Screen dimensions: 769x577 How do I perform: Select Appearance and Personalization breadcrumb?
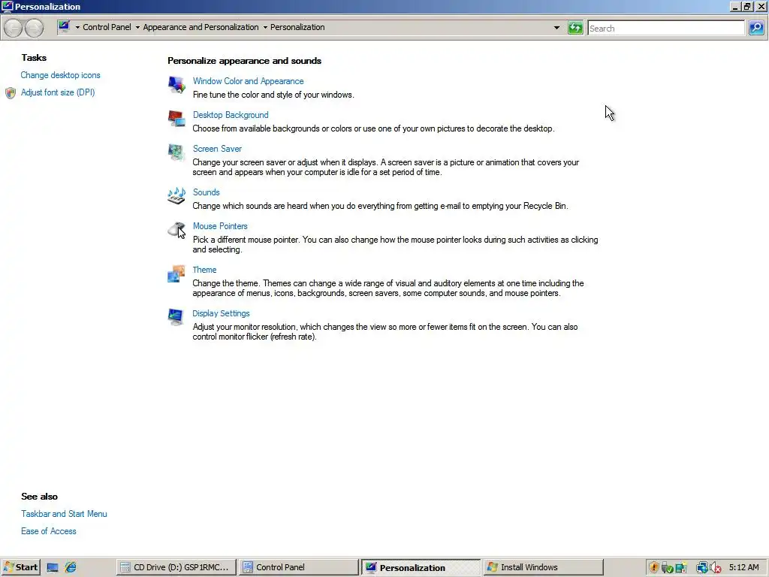pyautogui.click(x=201, y=28)
